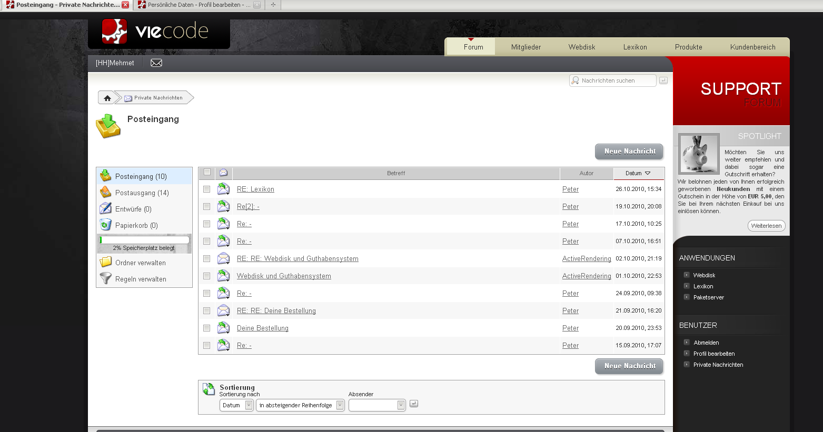Click the envelope icon beside [HH]Mehmet
This screenshot has height=432, width=823.
coord(156,63)
